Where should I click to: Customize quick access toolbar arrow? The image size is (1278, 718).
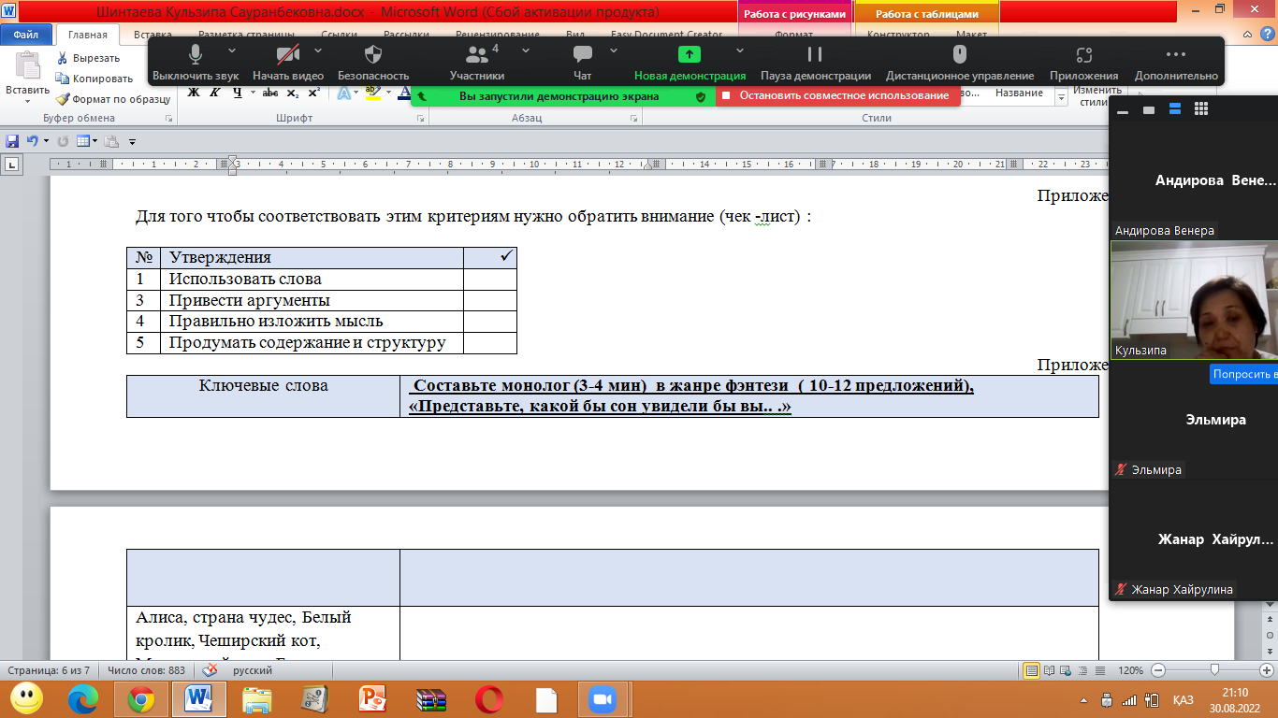pos(132,142)
